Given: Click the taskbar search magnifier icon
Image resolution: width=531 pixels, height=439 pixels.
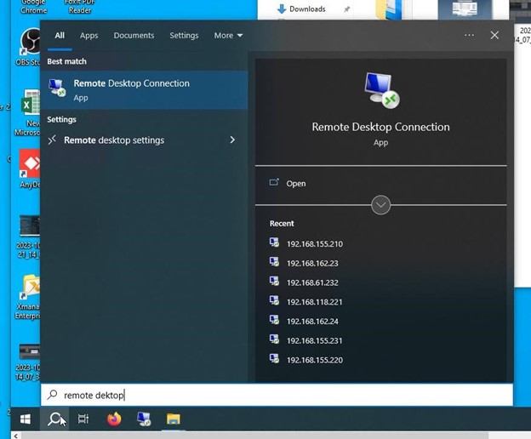Looking at the screenshot, I should (x=56, y=419).
